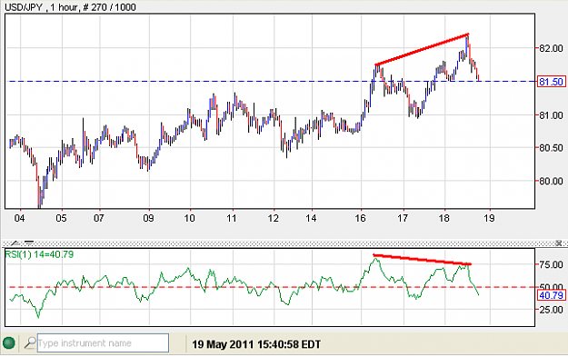Click the RSI(1) 14=40.79 indicator legend
Screen dimensions: 568x357
coord(39,254)
